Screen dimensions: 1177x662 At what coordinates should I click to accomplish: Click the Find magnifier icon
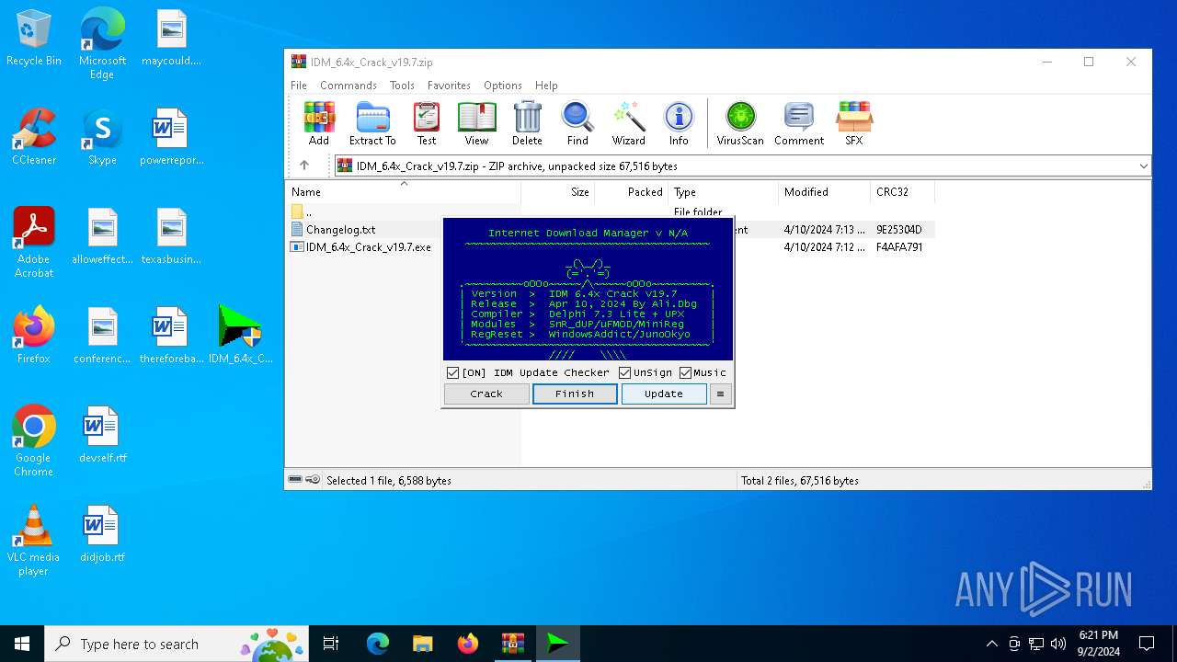577,124
